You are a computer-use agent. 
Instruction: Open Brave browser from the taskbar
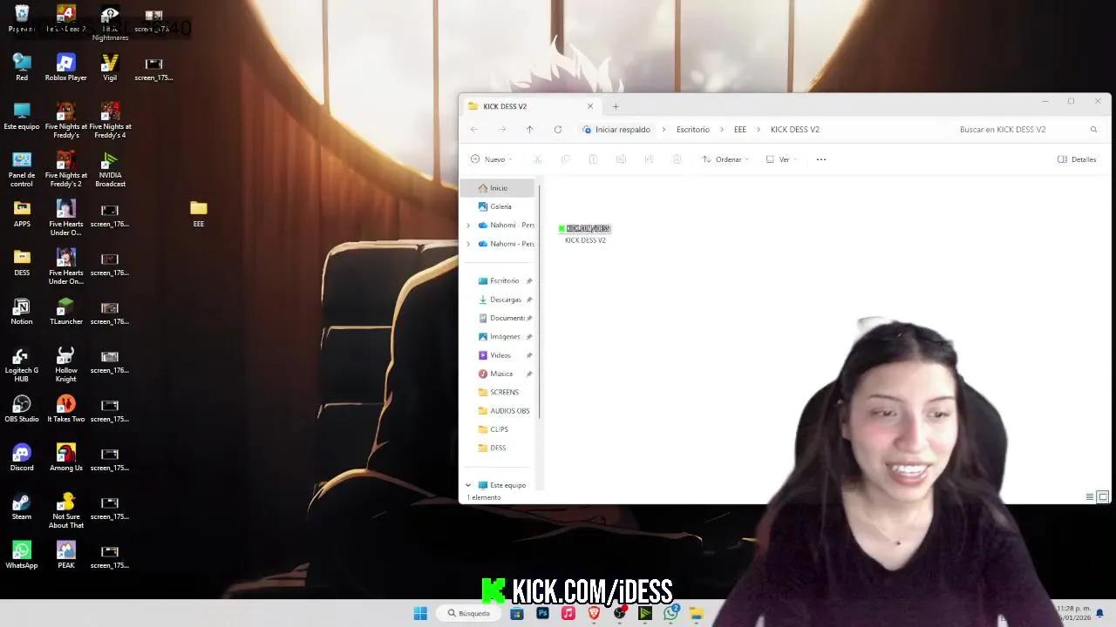pyautogui.click(x=594, y=613)
